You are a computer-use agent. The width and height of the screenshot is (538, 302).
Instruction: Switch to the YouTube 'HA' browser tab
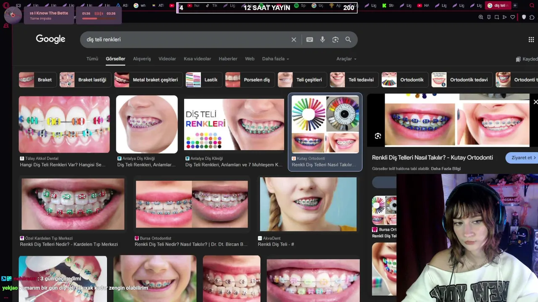424,5
